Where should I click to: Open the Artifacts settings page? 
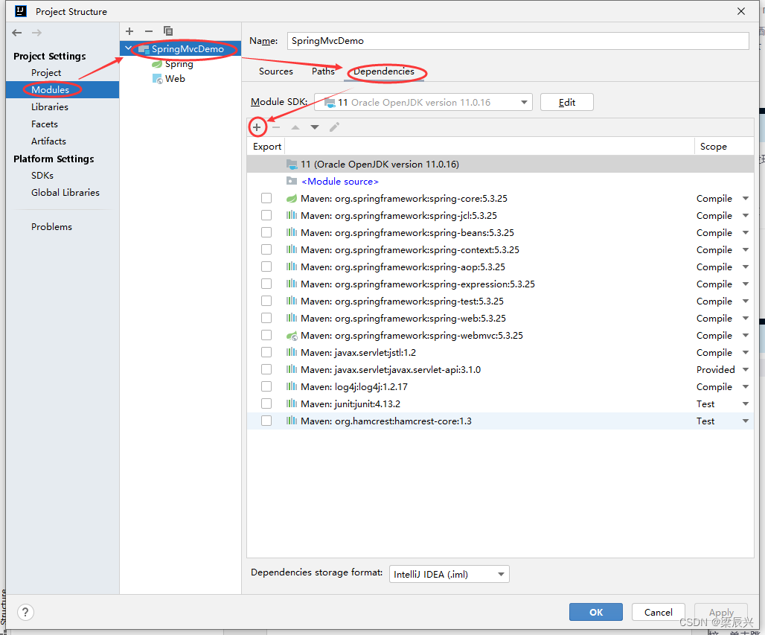click(49, 141)
